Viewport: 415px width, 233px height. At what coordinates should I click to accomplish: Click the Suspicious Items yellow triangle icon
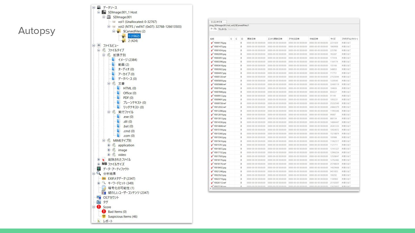pos(104,216)
